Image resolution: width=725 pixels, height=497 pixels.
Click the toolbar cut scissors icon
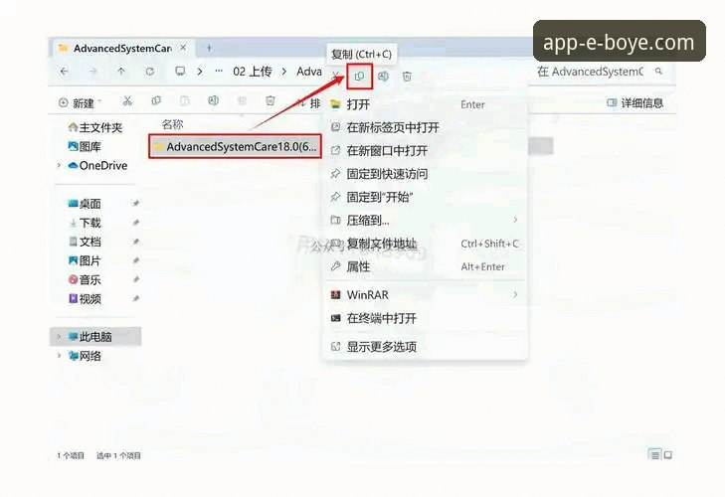(x=127, y=100)
